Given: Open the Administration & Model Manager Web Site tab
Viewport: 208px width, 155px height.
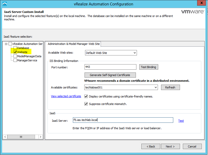Looking at the screenshot, I should coord(74,44).
